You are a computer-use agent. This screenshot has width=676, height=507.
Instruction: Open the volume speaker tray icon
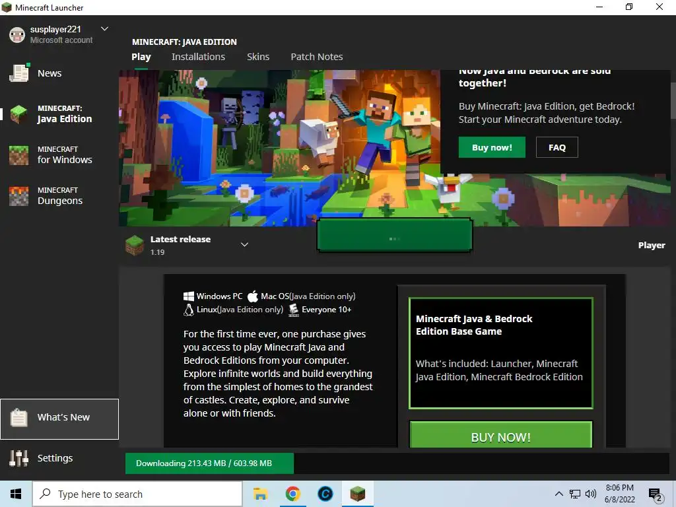point(591,494)
